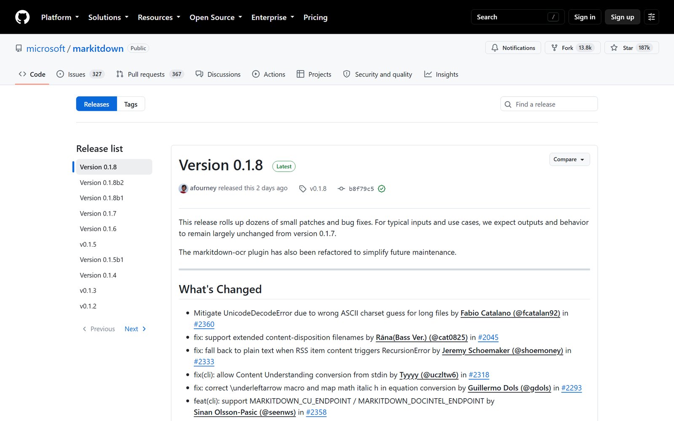
Task: Open the Actions tab
Action: pos(269,74)
